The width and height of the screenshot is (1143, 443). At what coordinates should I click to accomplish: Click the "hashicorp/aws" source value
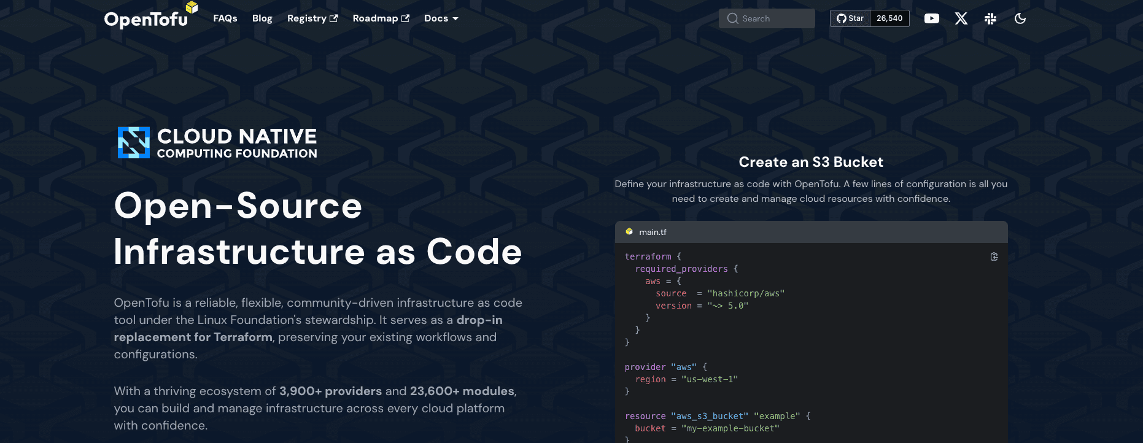pos(746,293)
